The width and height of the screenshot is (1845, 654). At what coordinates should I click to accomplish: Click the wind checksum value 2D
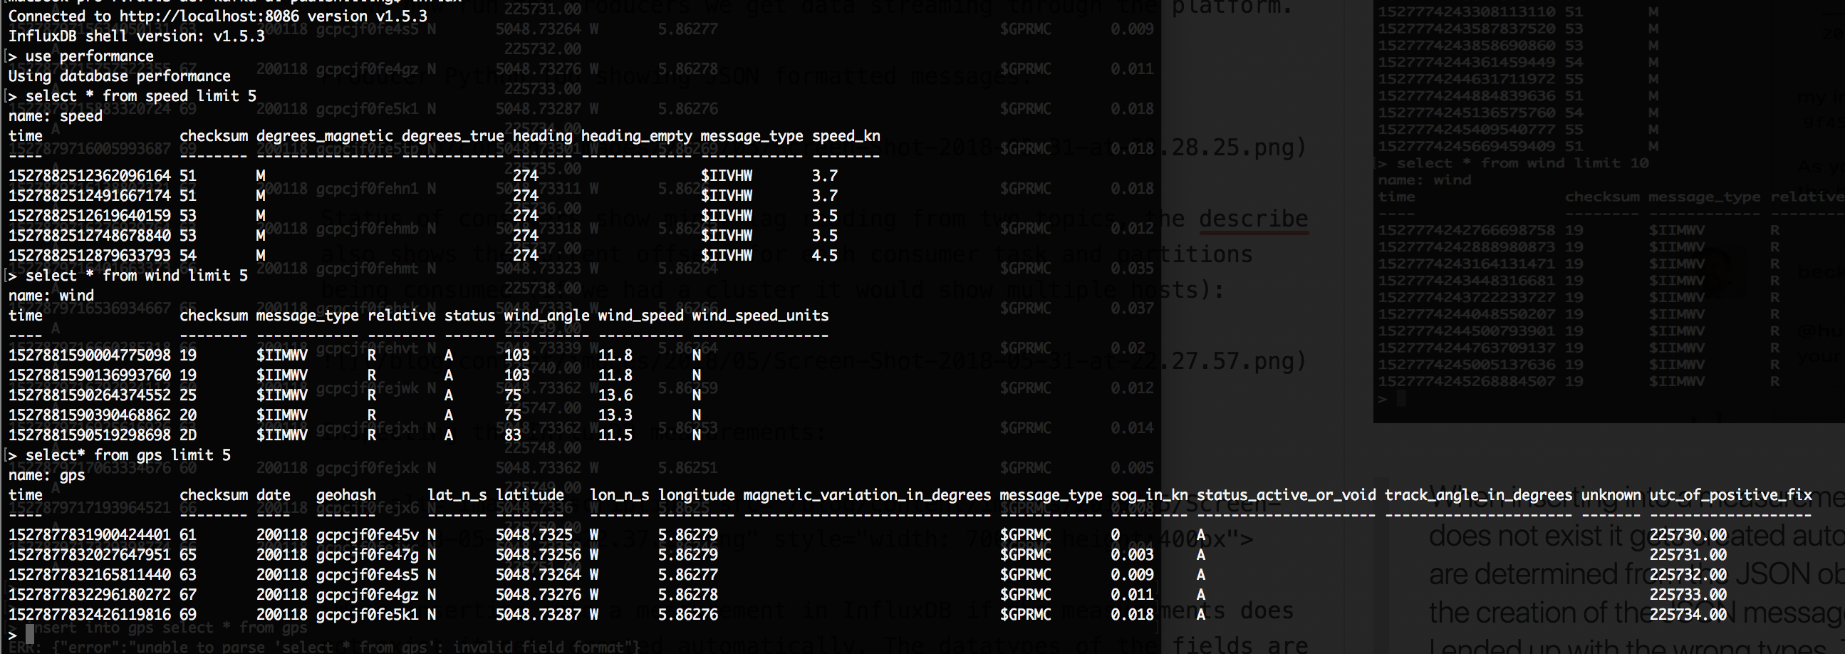pyautogui.click(x=188, y=435)
